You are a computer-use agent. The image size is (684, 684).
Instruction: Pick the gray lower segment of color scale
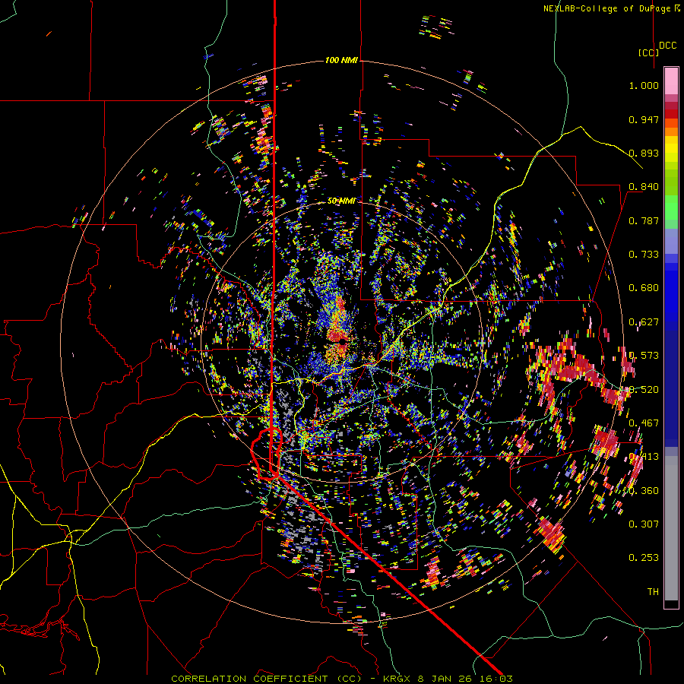click(671, 528)
